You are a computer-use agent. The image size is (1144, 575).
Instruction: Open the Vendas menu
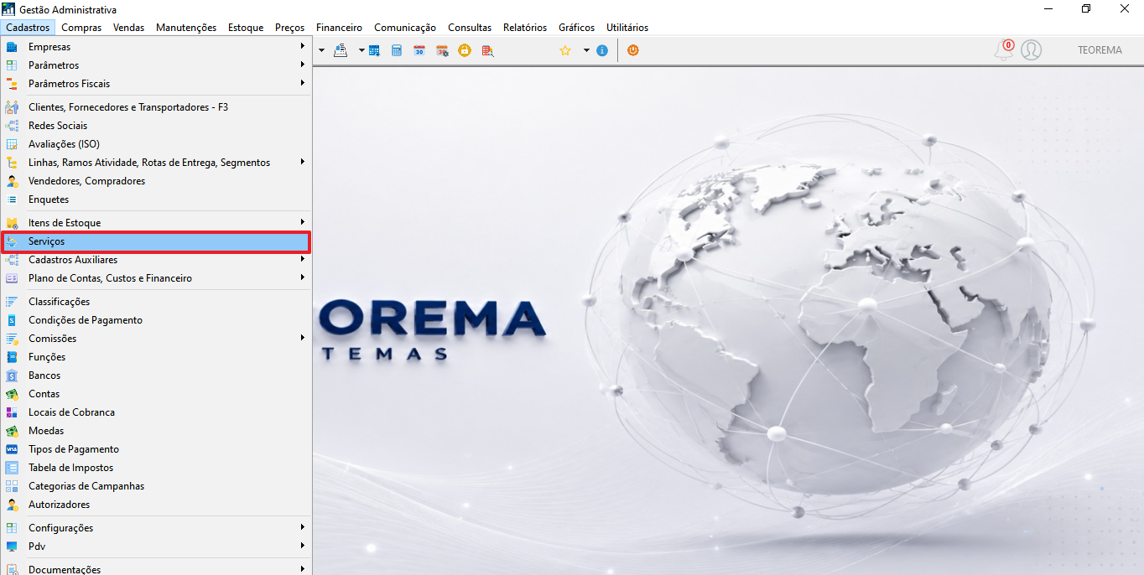129,28
